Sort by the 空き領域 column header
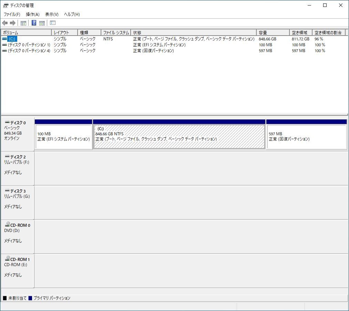 (x=301, y=32)
